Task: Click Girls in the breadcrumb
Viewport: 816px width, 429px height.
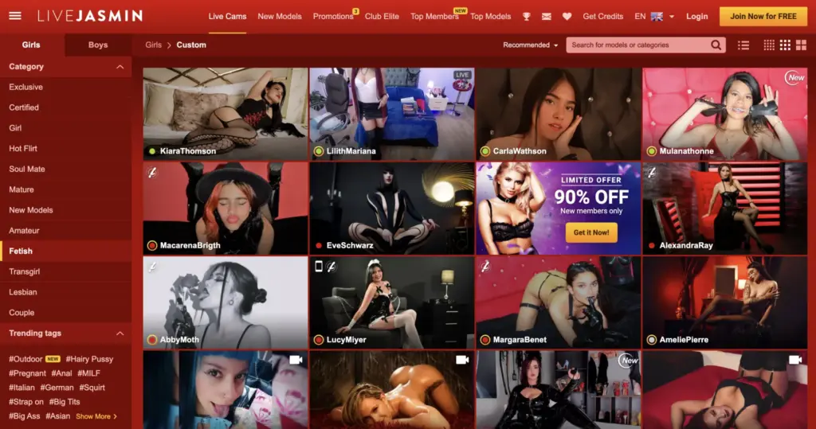Action: [154, 45]
